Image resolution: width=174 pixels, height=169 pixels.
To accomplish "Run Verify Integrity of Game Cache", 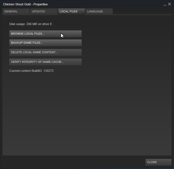I will (x=45, y=62).
